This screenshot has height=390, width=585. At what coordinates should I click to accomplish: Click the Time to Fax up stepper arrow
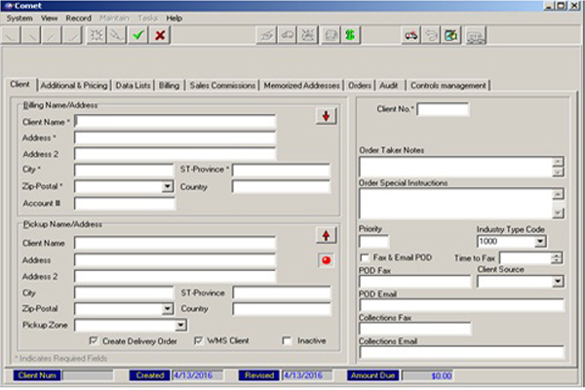557,255
